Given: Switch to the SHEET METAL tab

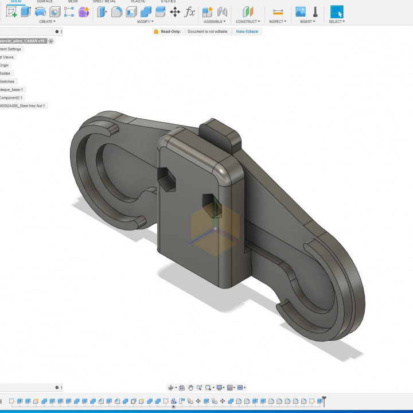Looking at the screenshot, I should tap(104, 2).
